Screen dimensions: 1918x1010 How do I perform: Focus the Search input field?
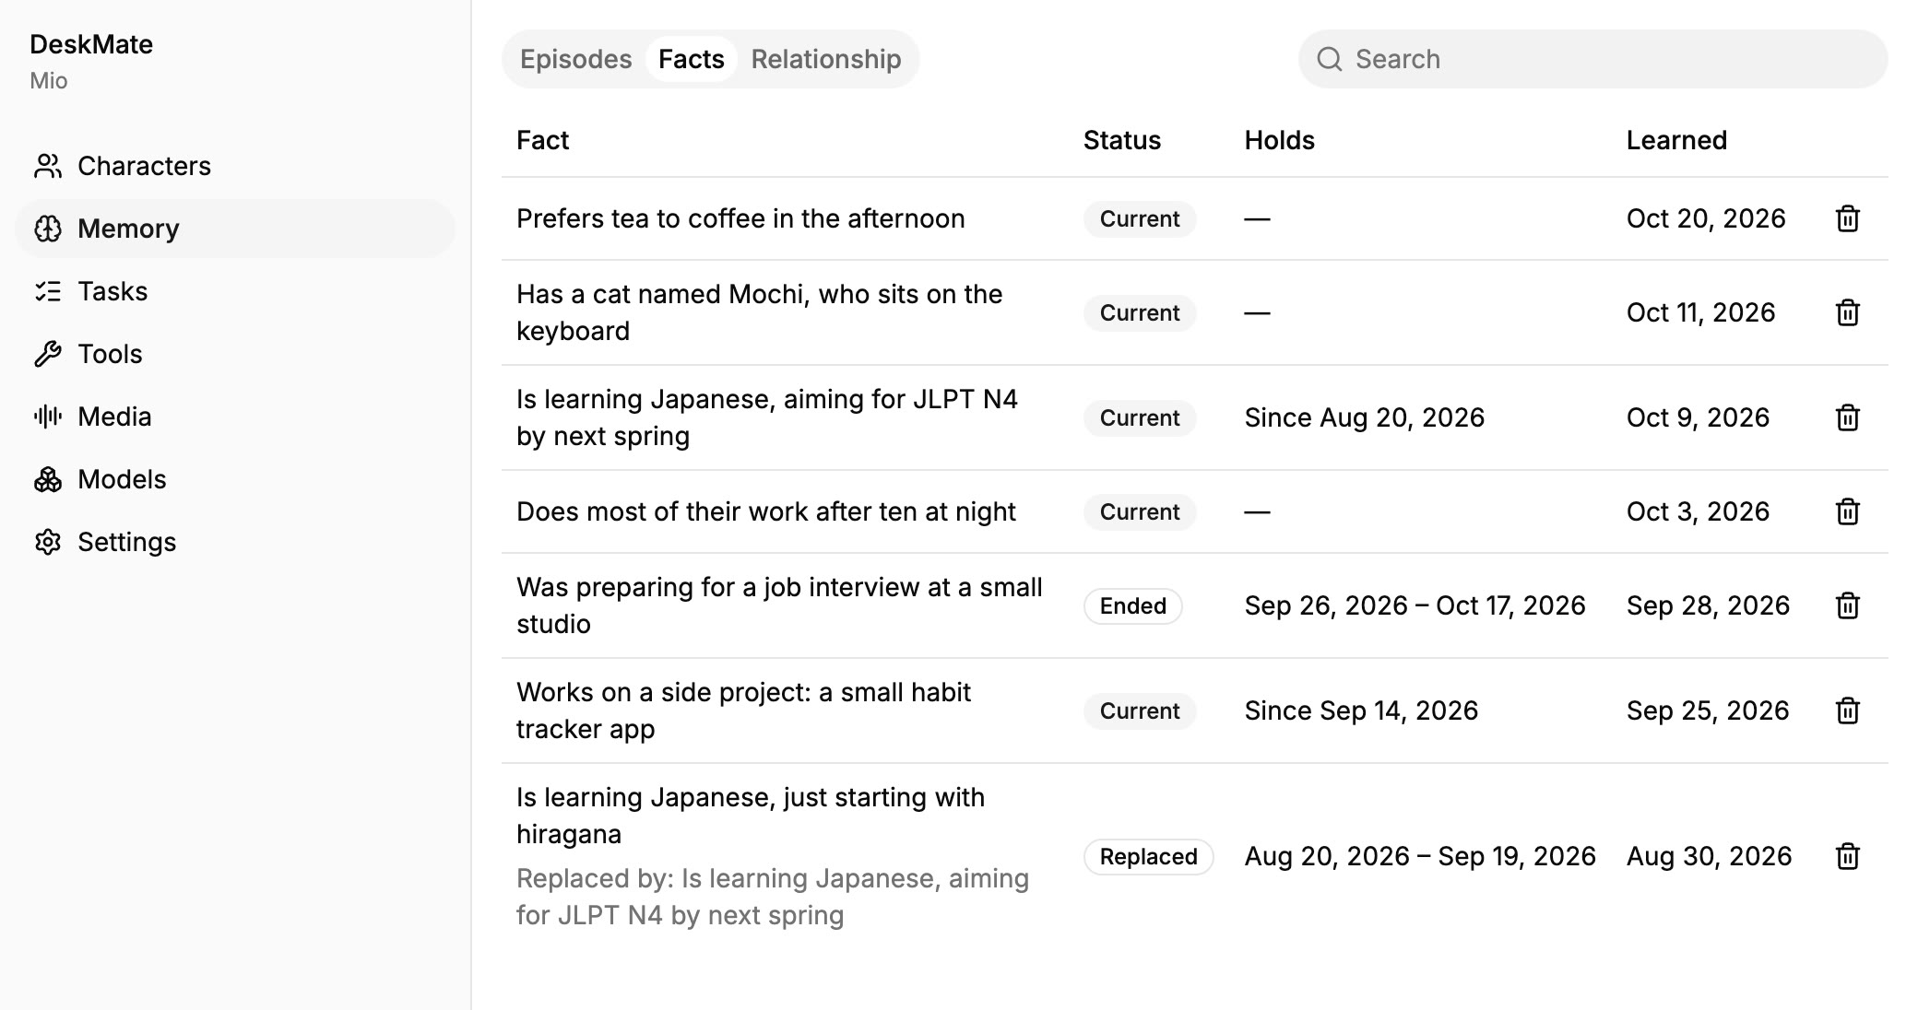tap(1592, 59)
